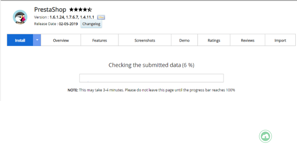Screen dimensions: 297x159
Task: Open the version info icon after 1.4.11.1
Action: (x=101, y=17)
